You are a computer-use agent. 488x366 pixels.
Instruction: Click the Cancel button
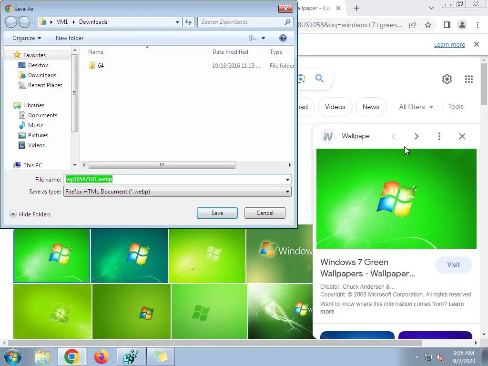tap(265, 213)
